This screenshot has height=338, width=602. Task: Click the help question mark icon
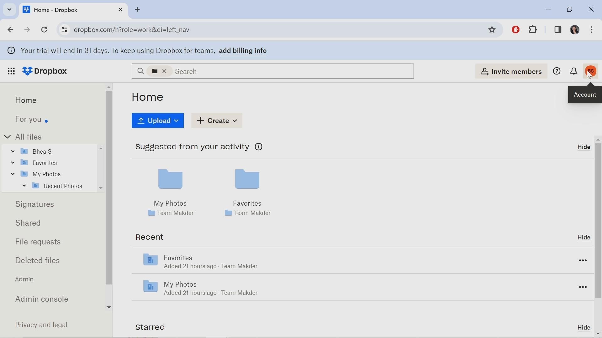coord(557,71)
